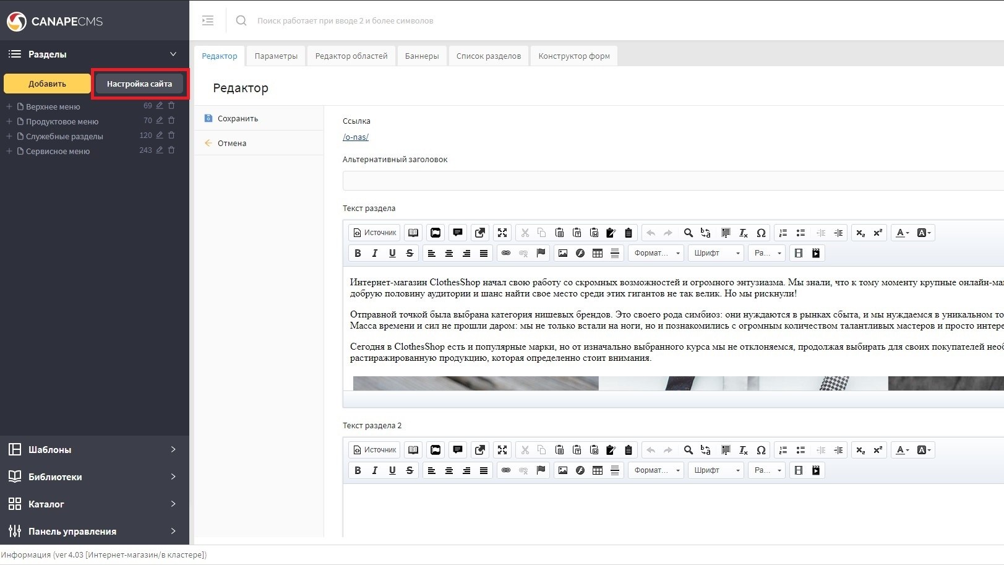Open text color picker in first editor
The height and width of the screenshot is (565, 1004).
903,233
